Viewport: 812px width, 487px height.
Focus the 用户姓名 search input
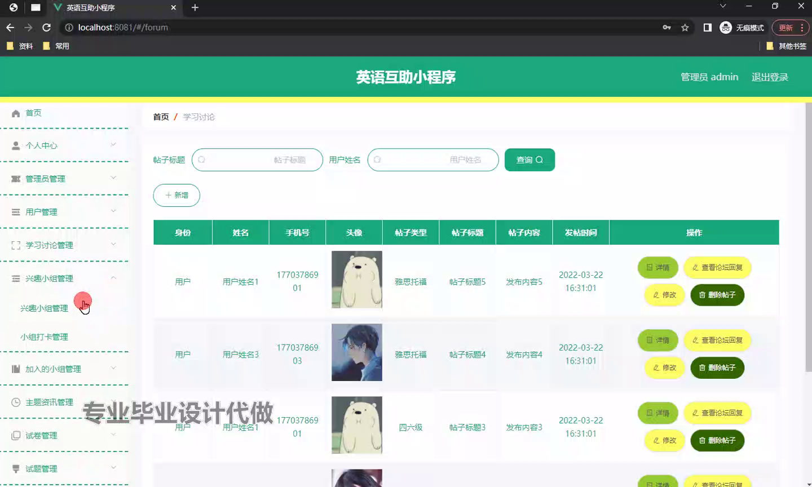coord(433,160)
